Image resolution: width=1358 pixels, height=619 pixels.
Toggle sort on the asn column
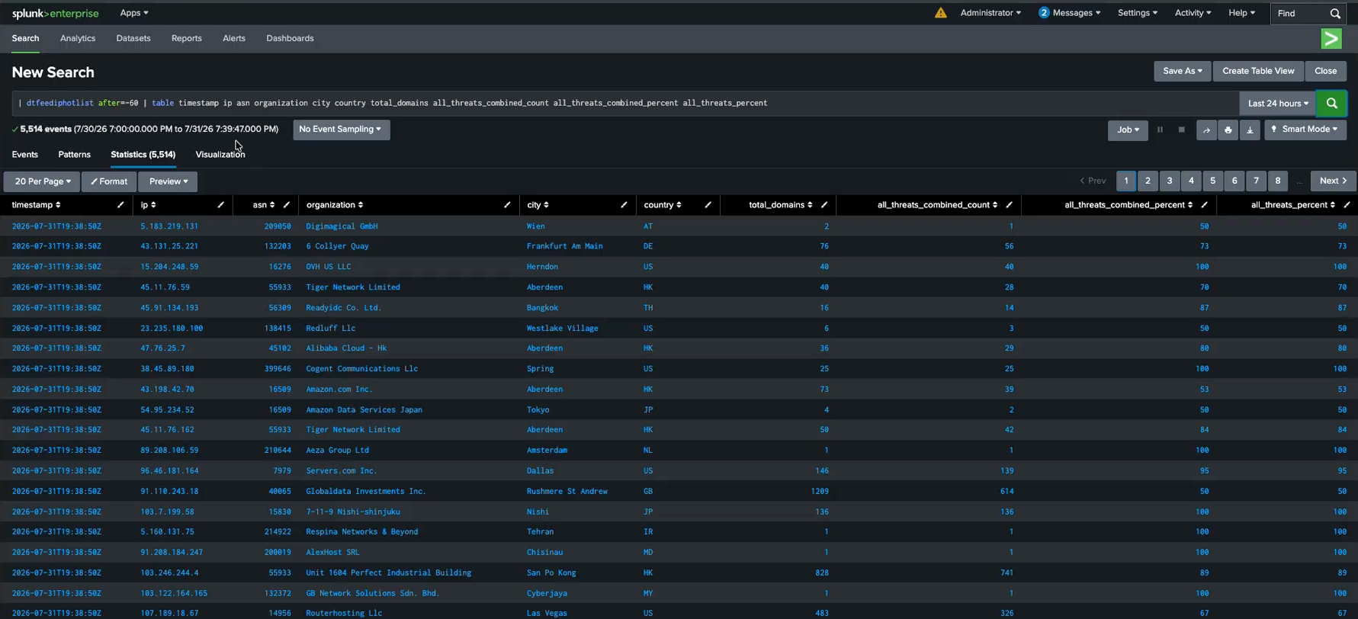(263, 205)
